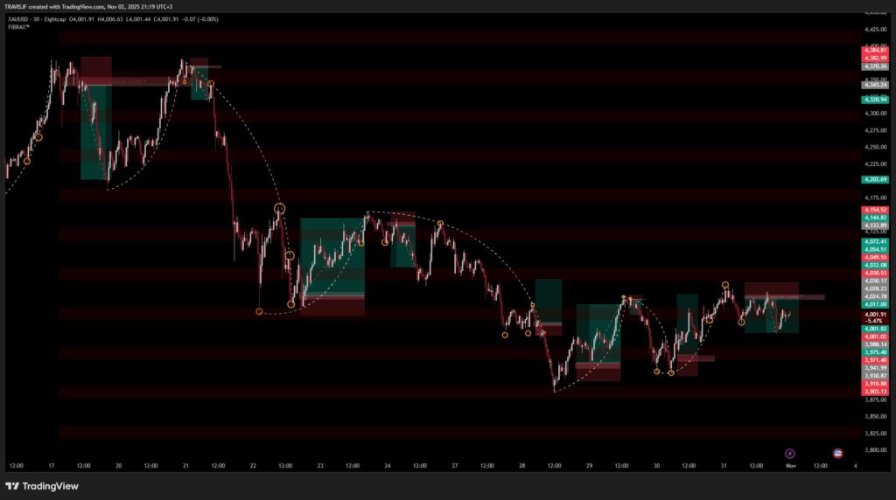Open the purple lightning event icon
Viewport: 896px width, 500px height.
click(x=790, y=454)
